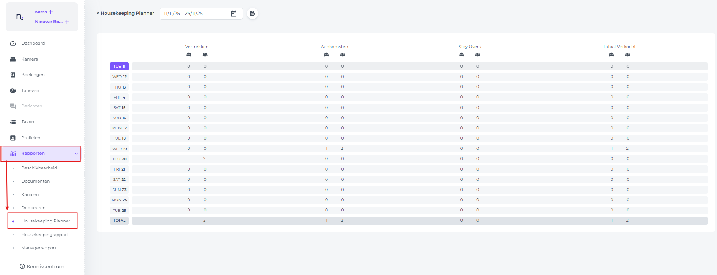
Task: Click the Kassa plus icon
Action: (51, 12)
